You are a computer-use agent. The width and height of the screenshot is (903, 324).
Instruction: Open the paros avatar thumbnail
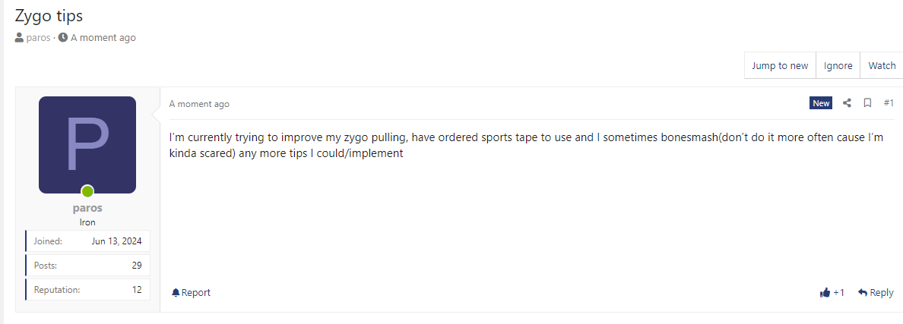87,144
